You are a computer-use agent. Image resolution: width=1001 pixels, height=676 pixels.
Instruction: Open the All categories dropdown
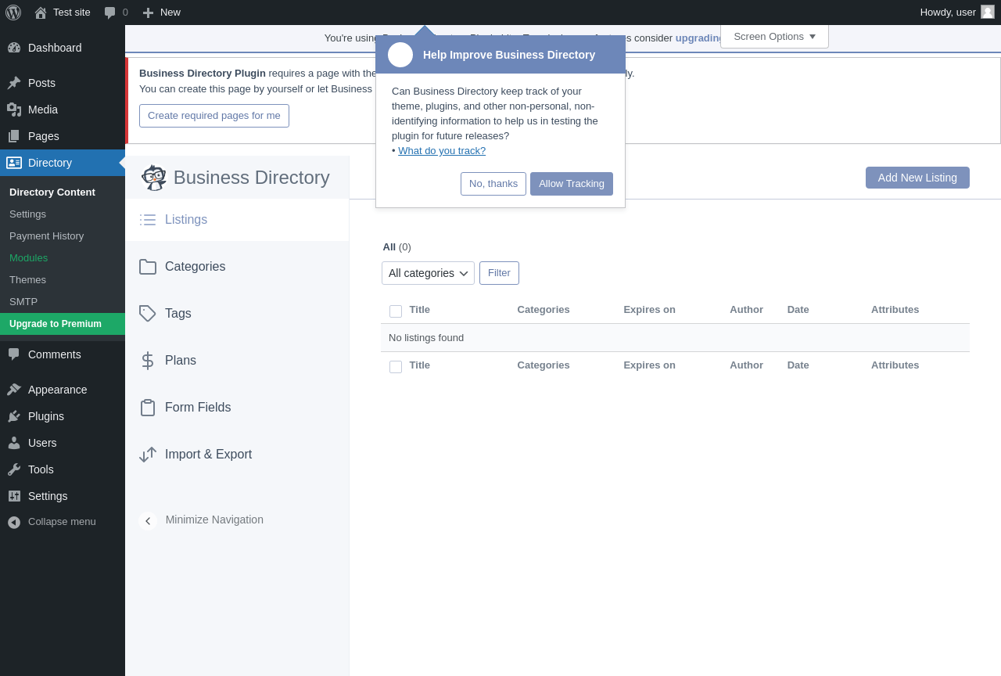tap(428, 273)
